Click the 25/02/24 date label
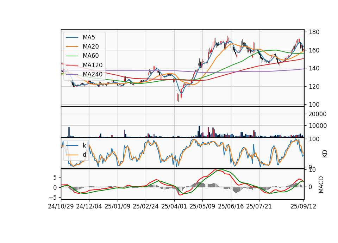The height and width of the screenshot is (243, 338). coord(146,206)
